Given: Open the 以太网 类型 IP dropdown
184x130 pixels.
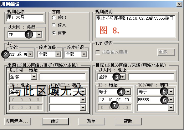Looking at the screenshot, I should (x=39, y=35).
